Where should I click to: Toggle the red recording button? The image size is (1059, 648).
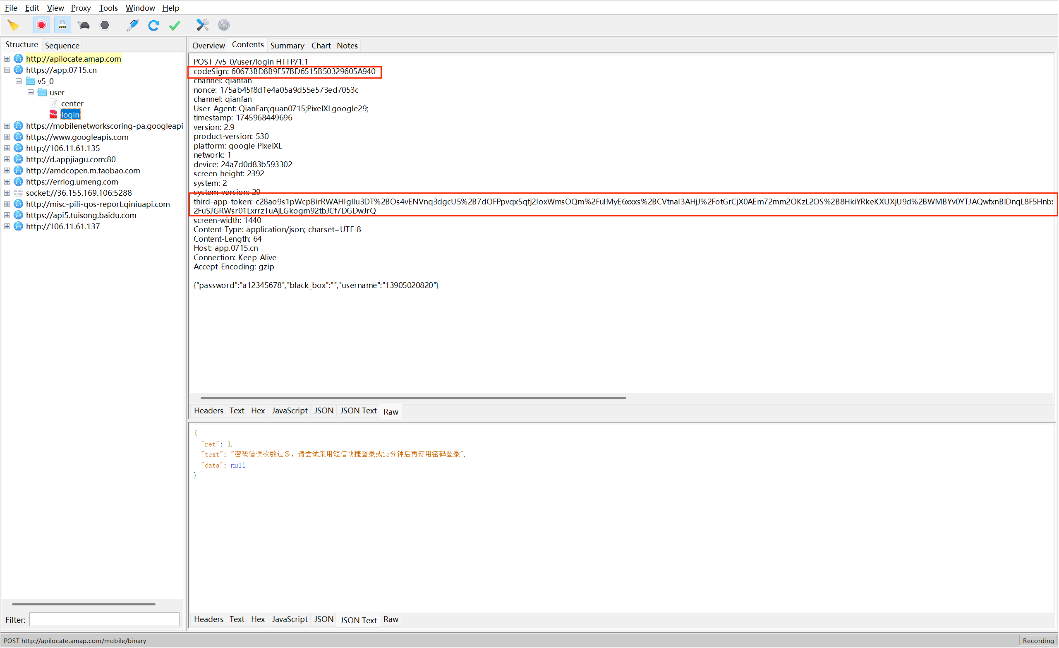click(41, 25)
